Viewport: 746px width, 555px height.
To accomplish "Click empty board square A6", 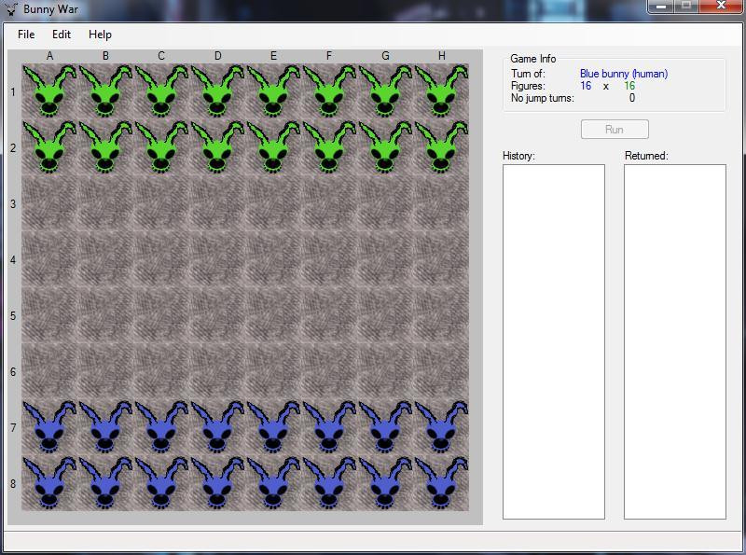I will coord(49,371).
